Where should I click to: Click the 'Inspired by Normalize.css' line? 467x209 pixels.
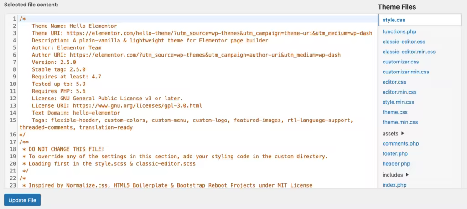[x=167, y=185]
